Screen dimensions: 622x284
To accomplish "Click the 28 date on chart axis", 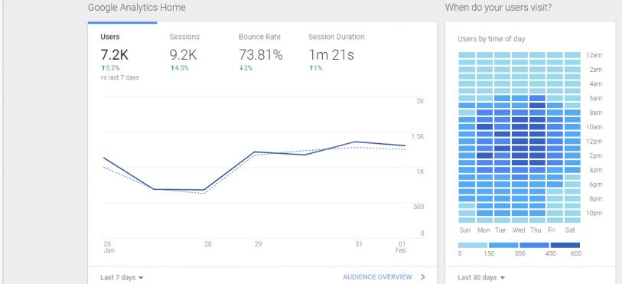I will [x=208, y=244].
